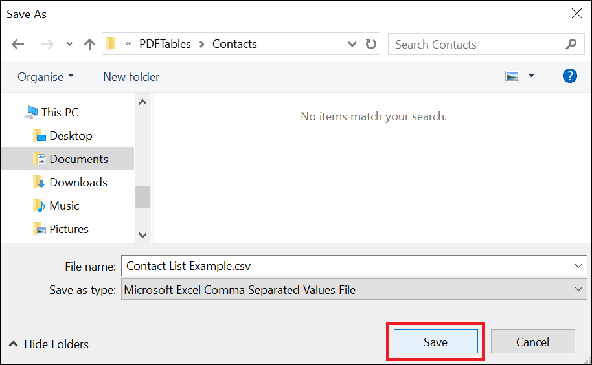
Task: Collapse panel with Hide Folders
Action: [x=49, y=344]
